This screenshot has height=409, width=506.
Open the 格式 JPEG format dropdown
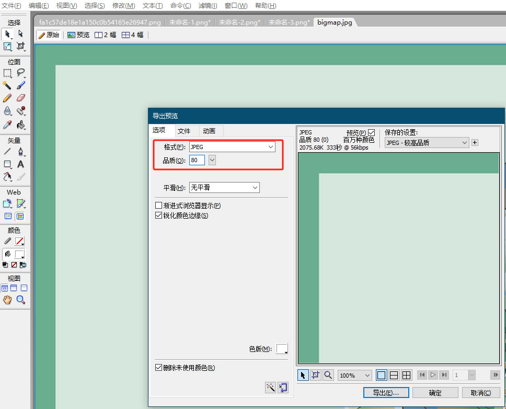[x=232, y=147]
